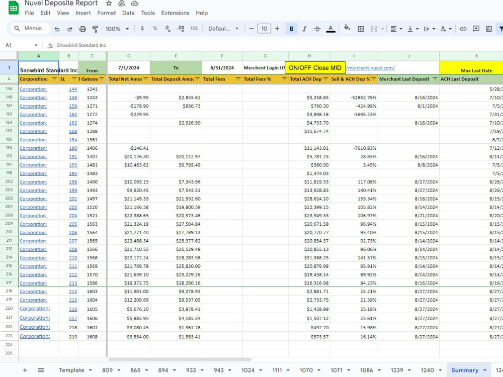Image resolution: width=503 pixels, height=377 pixels.
Task: Open the Extensions menu
Action: (x=175, y=13)
